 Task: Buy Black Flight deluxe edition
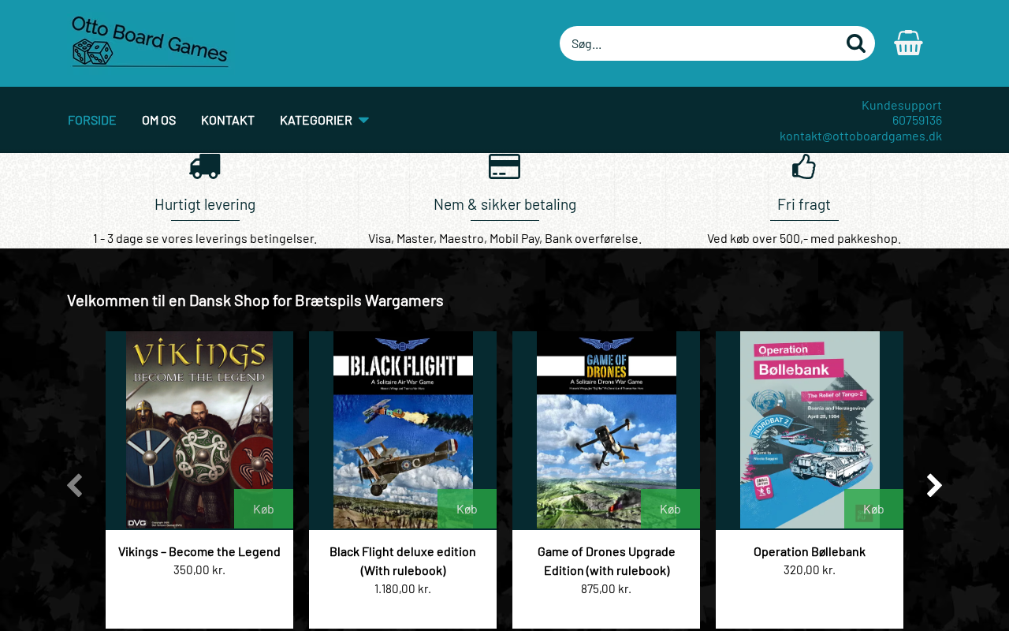pyautogui.click(x=467, y=509)
